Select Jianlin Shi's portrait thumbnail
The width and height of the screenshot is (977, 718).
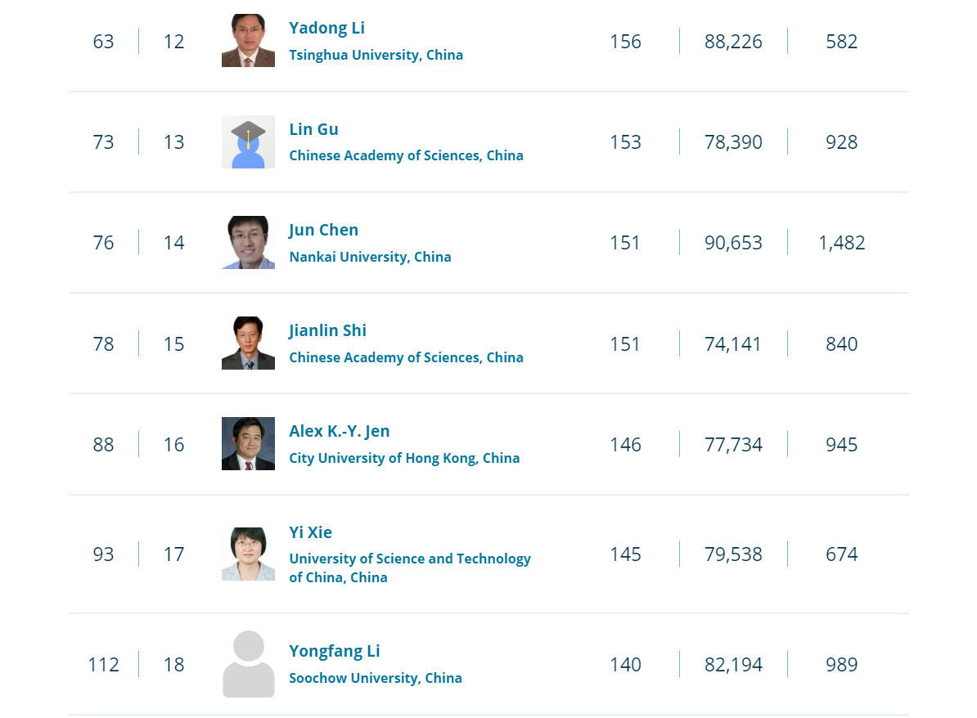point(248,343)
